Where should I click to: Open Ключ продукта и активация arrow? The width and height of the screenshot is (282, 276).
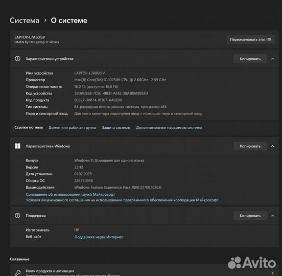tap(272, 273)
